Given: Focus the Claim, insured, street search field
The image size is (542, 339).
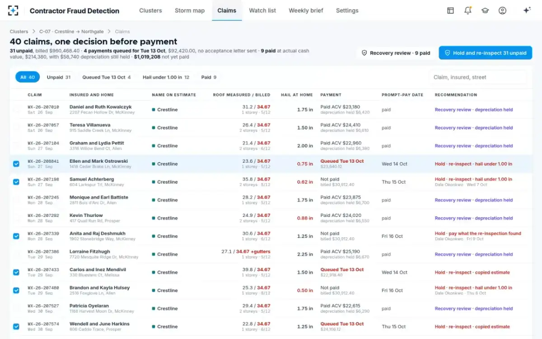Looking at the screenshot, I should (x=477, y=77).
